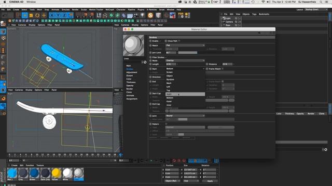Open the Bookmarks menu in object manager
The width and height of the screenshot is (332, 186).
[264, 14]
